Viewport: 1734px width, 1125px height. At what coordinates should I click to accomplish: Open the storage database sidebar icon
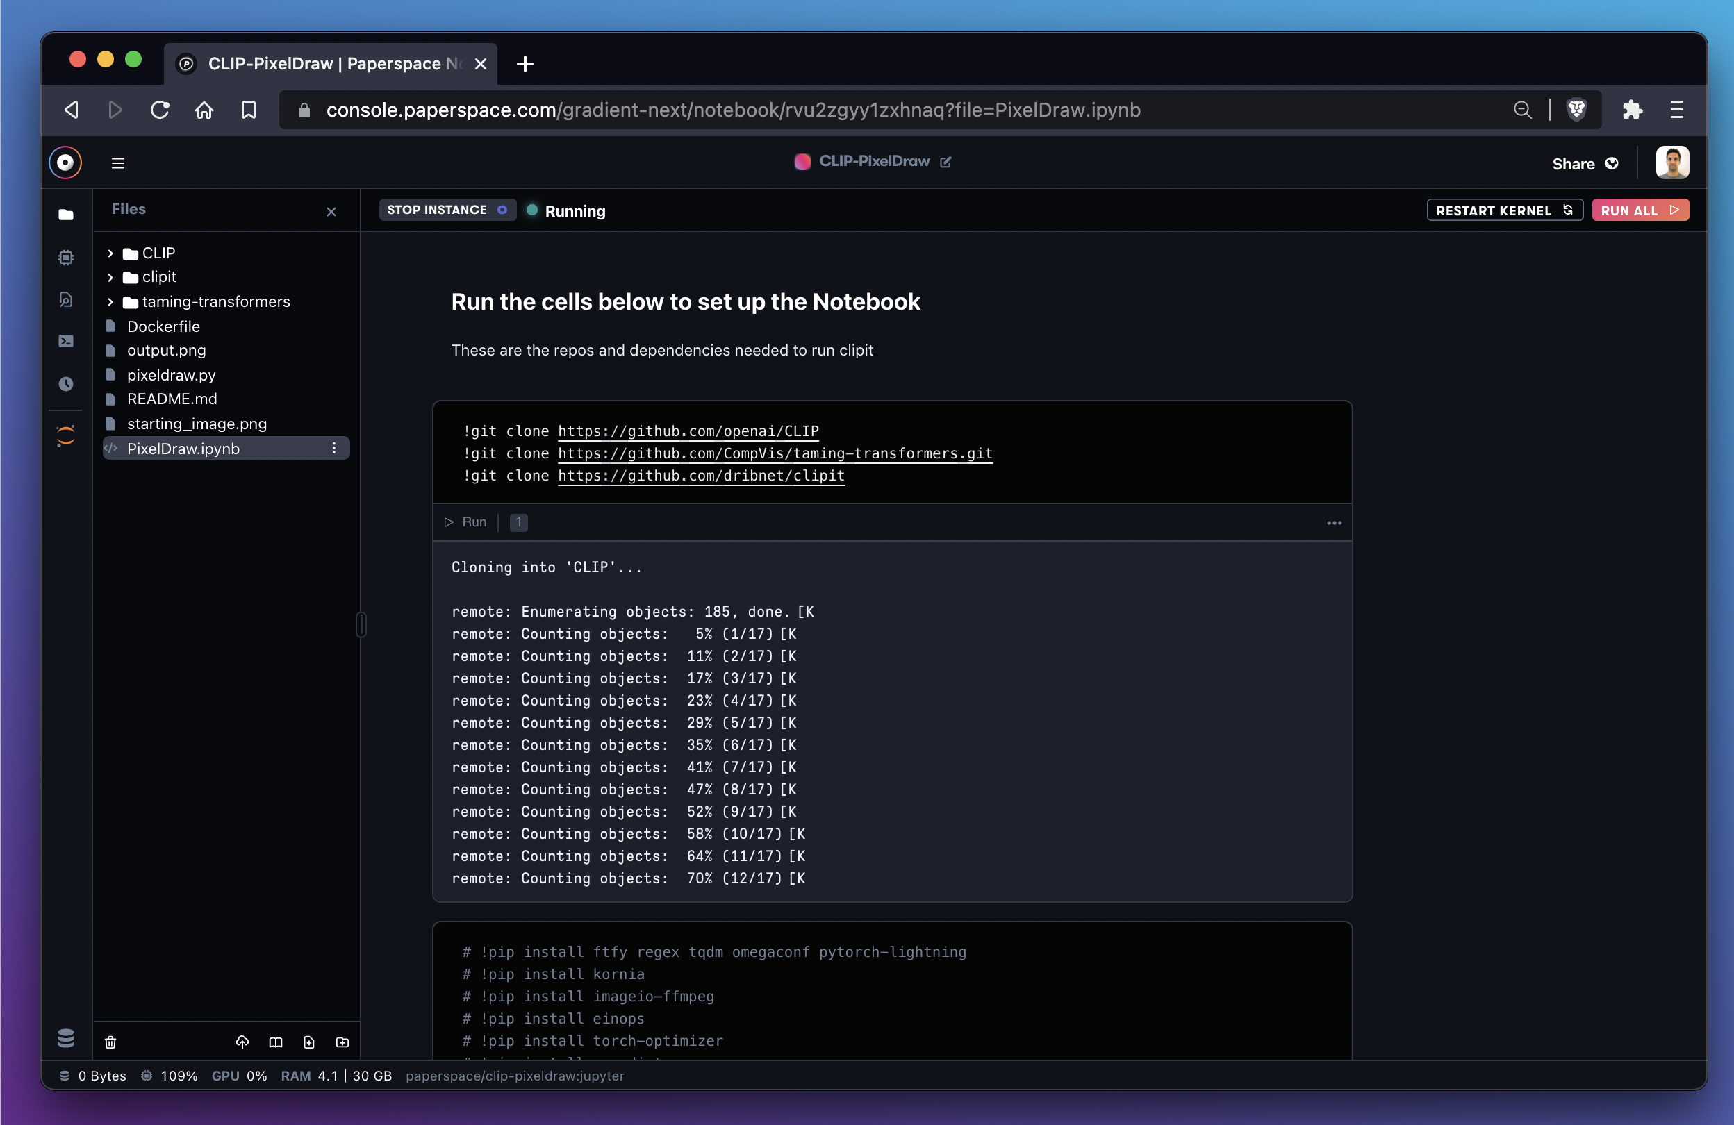click(66, 1037)
